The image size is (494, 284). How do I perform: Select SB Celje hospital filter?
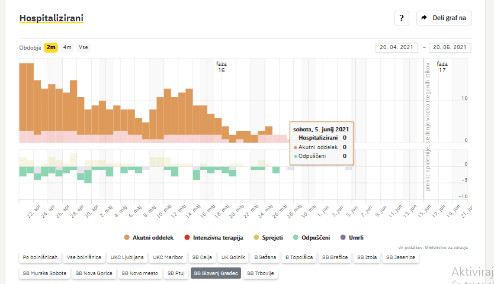203,258
